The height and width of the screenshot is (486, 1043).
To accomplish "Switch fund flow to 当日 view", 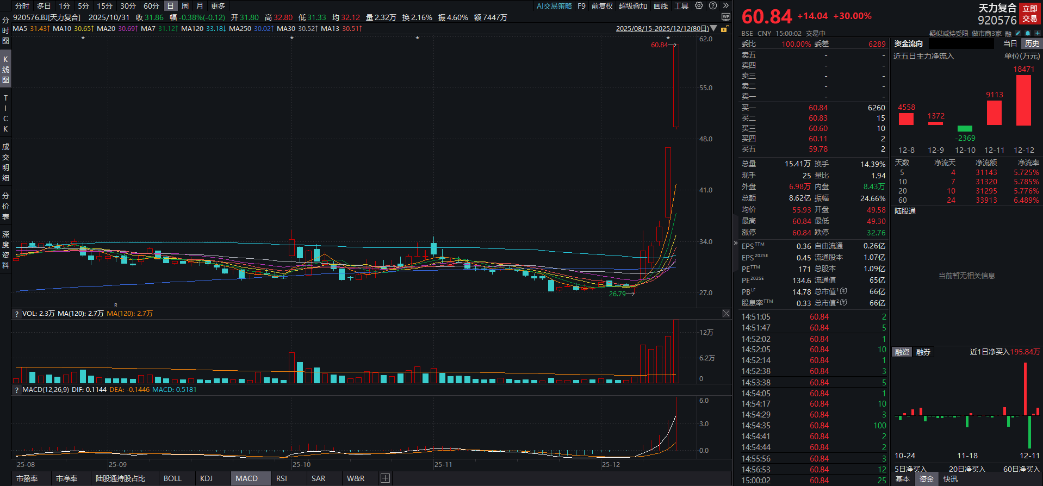I will (1010, 43).
